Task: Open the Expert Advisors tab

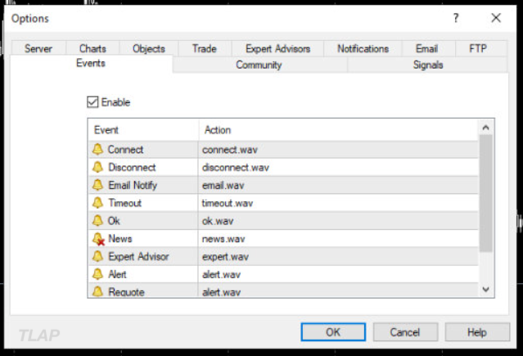Action: pos(277,49)
